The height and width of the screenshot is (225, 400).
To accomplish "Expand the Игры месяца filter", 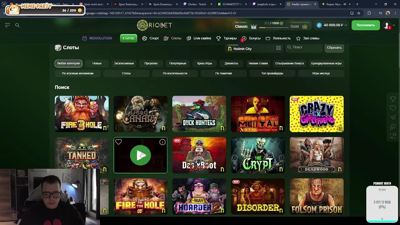I will click(x=321, y=73).
